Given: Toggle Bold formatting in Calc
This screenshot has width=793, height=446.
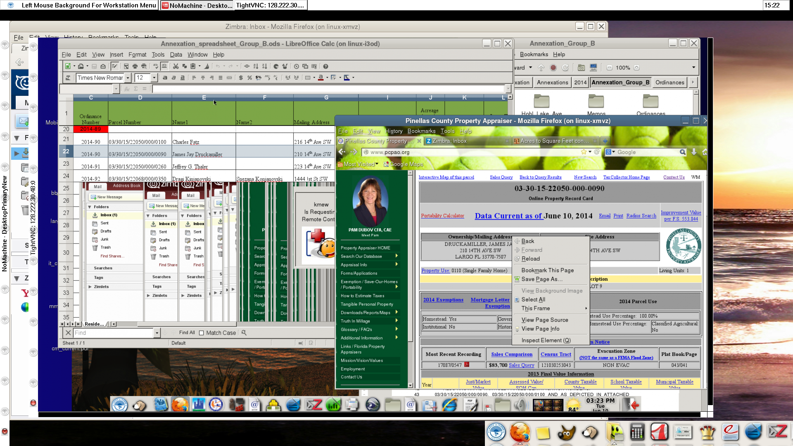Looking at the screenshot, I should point(165,78).
